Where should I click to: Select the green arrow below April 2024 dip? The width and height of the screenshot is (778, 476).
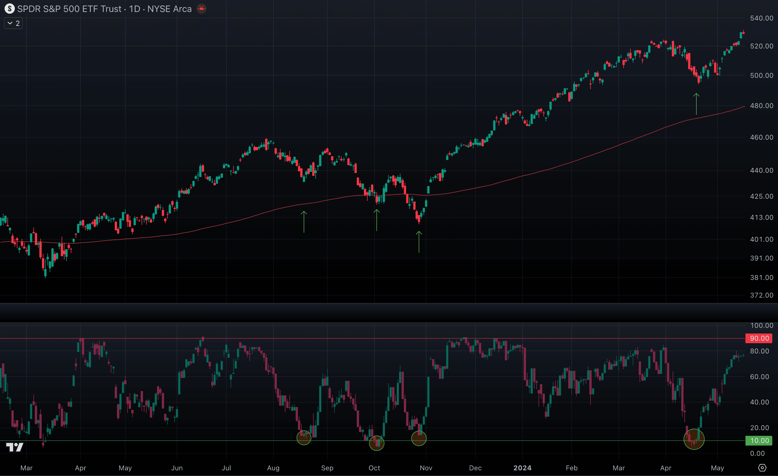coord(696,104)
